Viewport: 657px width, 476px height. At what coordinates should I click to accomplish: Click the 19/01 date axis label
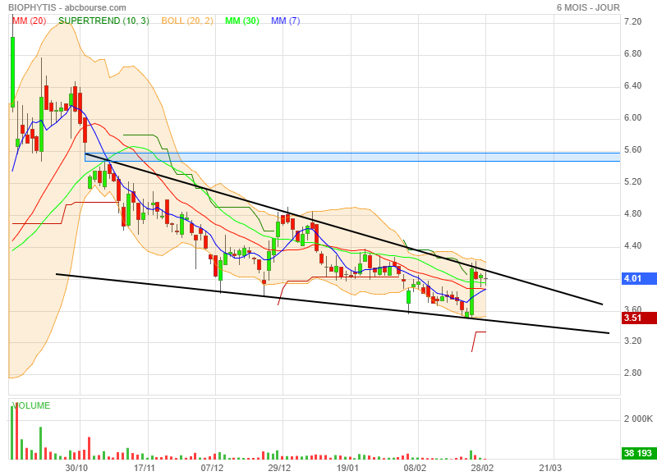(x=347, y=468)
